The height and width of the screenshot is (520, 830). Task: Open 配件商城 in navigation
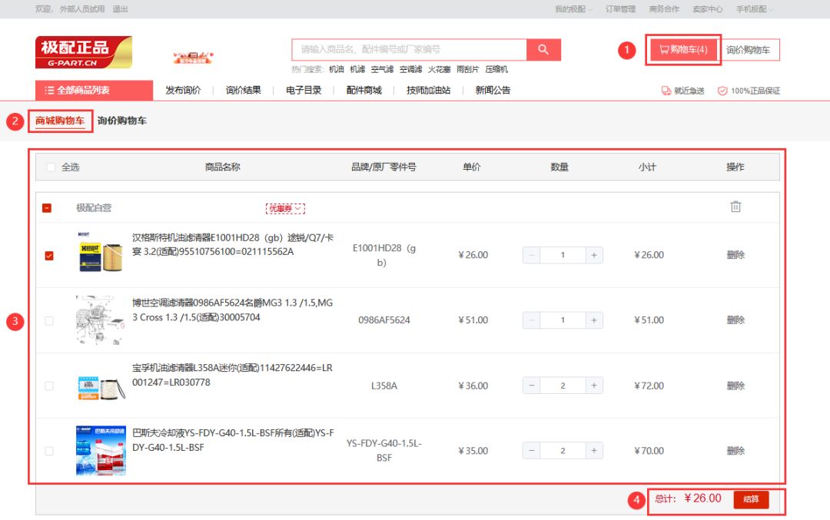pos(364,91)
